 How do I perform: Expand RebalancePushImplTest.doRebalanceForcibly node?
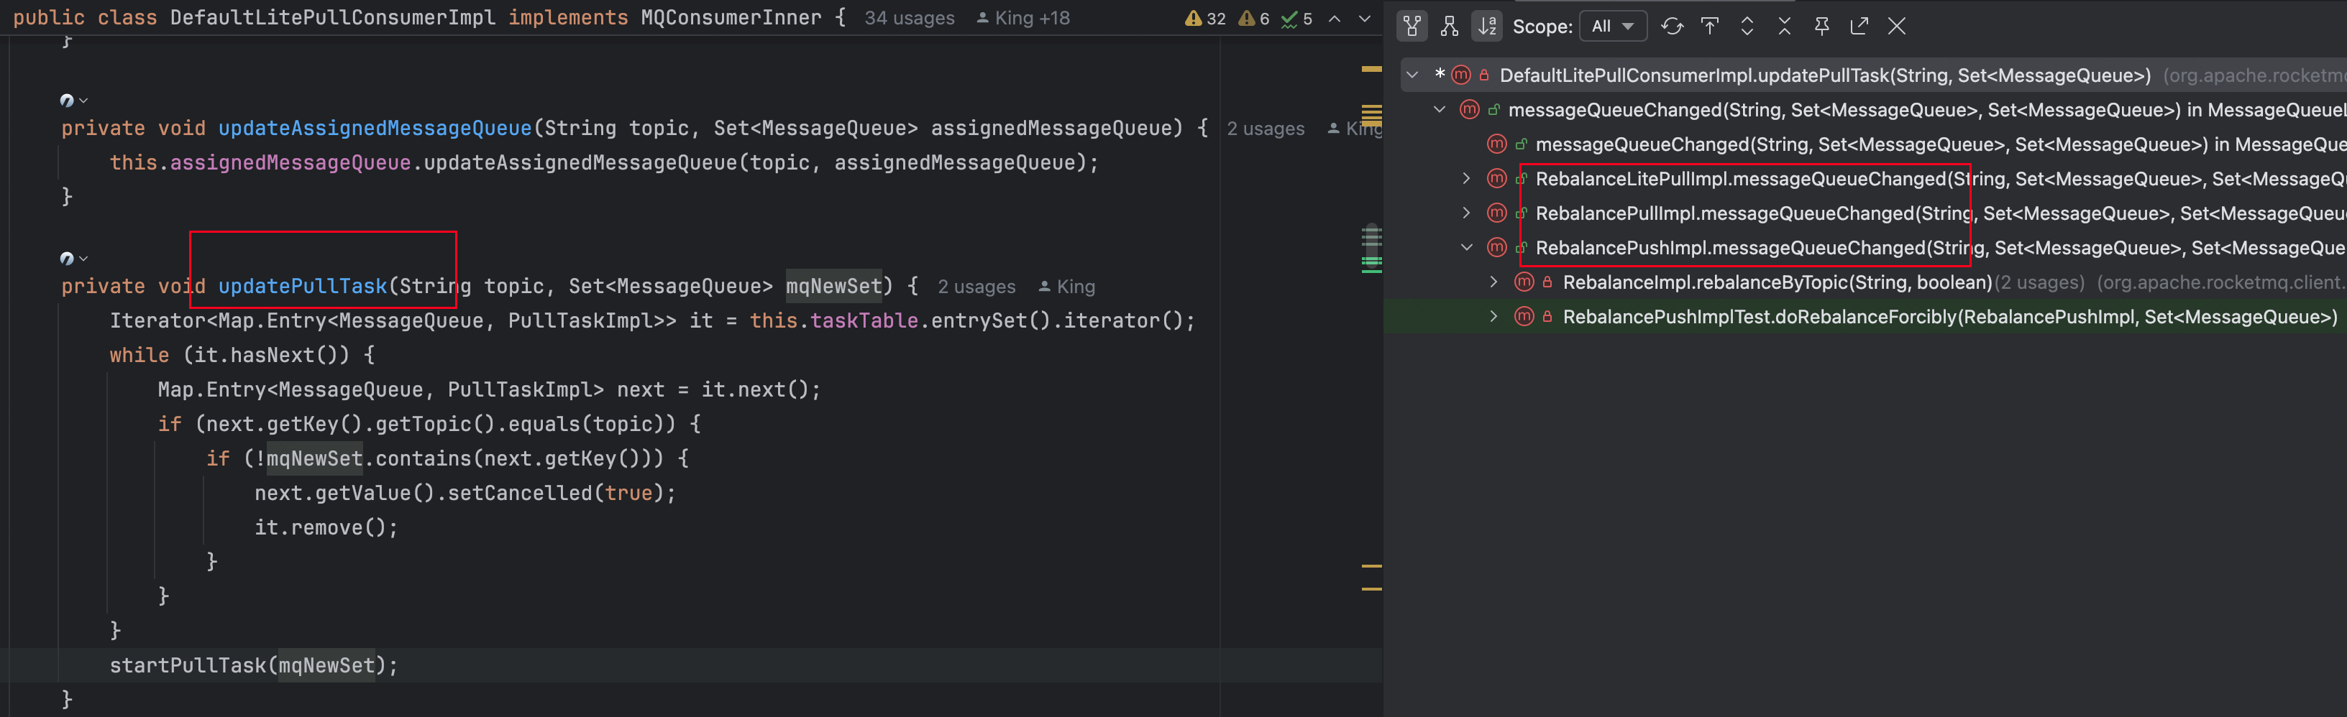1494,317
